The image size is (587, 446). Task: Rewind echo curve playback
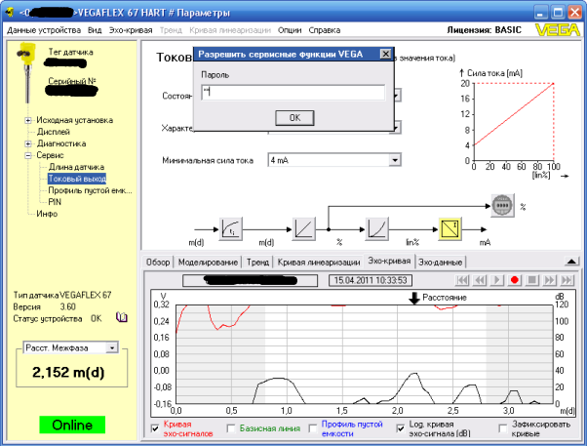pos(480,280)
